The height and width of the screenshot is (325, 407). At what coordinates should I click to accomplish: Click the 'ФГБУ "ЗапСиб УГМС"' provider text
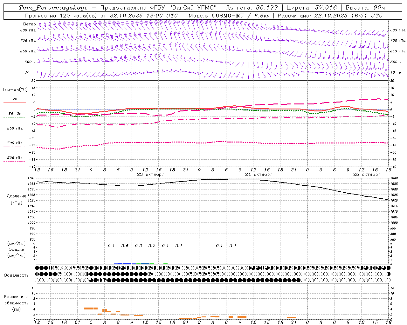(183, 8)
